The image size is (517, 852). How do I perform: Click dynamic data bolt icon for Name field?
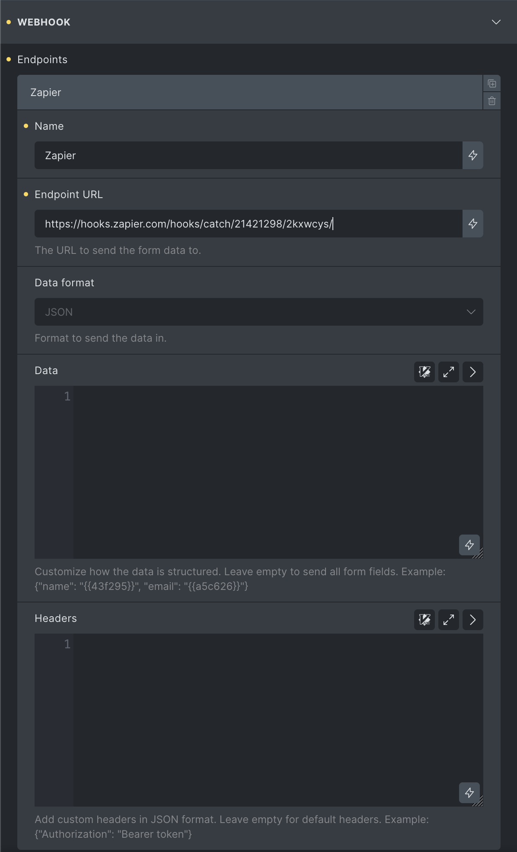(x=472, y=155)
